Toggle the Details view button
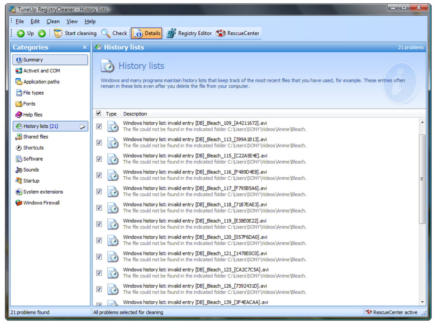This screenshot has width=434, height=323. click(x=146, y=33)
